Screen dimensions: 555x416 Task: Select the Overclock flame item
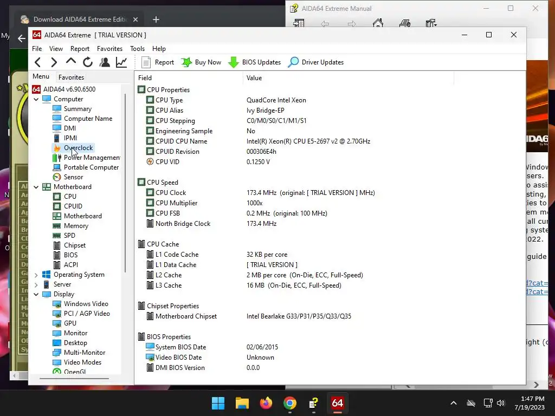click(x=73, y=148)
